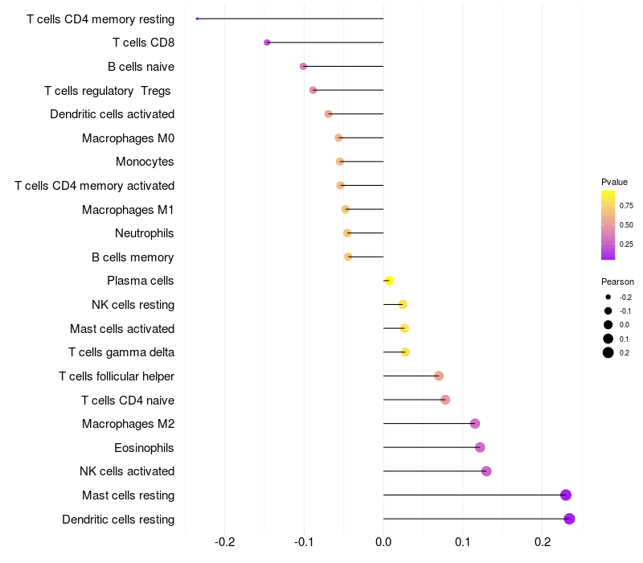
Task: Select the T cells CD4 naive dot
Action: 445,400
